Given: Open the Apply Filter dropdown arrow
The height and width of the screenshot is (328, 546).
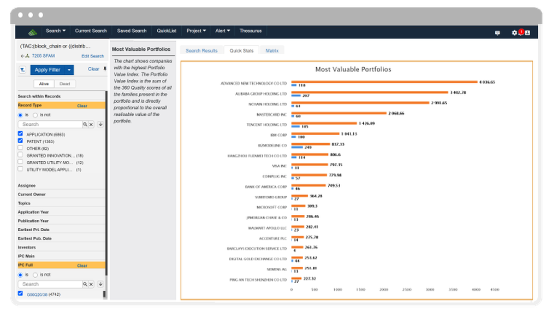Looking at the screenshot, I should (69, 70).
